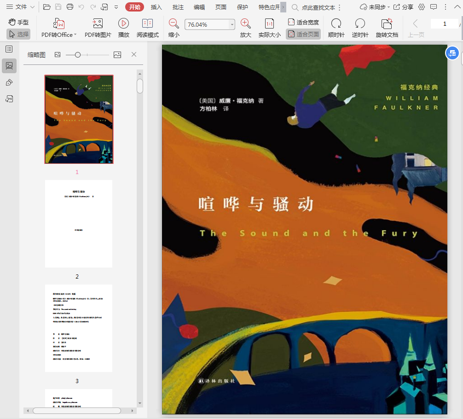Open the zoom percentage dropdown arrow
This screenshot has height=419, width=463.
(x=232, y=24)
